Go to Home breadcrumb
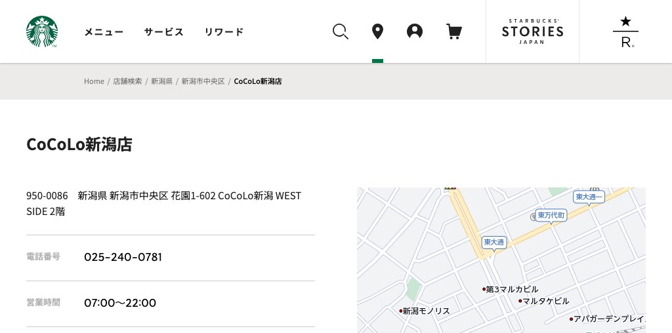Image resolution: width=672 pixels, height=333 pixels. (x=94, y=81)
